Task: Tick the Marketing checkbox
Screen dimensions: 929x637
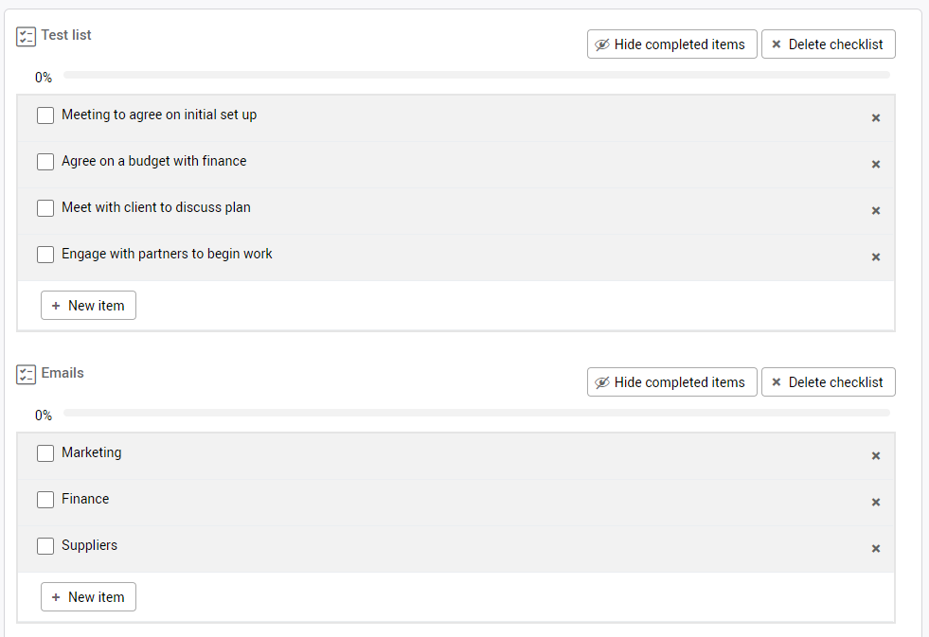Action: point(45,453)
